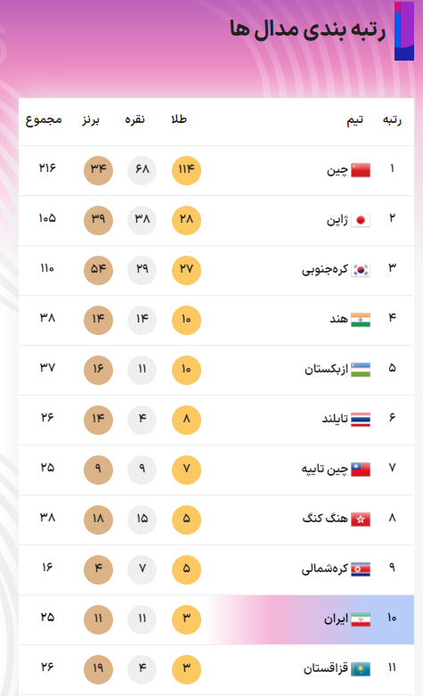Viewport: 423px width, 696px height.
Task: Select the طلا gold column header
Action: tap(179, 119)
